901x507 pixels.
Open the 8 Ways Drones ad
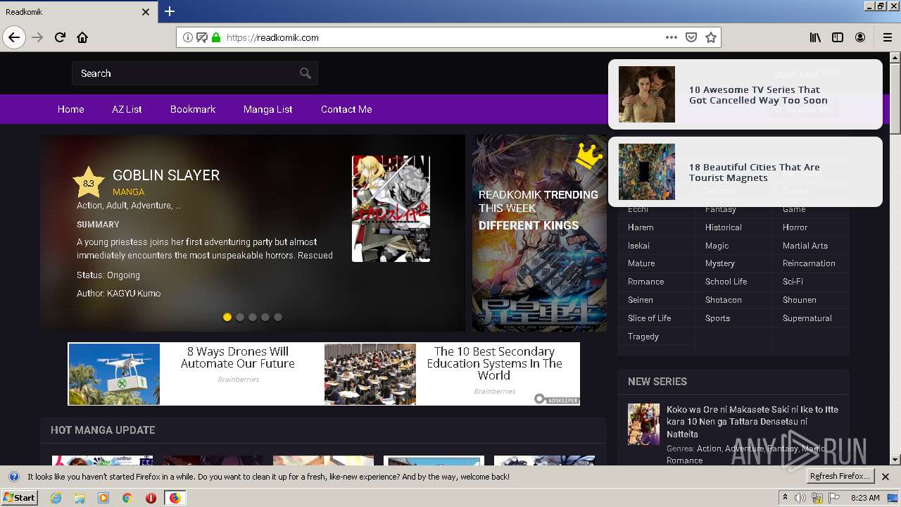196,374
